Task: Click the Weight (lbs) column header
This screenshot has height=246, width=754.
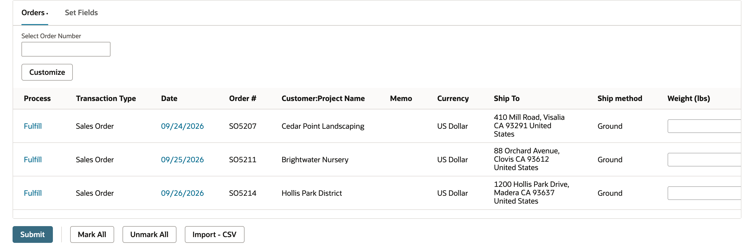Action: point(689,99)
